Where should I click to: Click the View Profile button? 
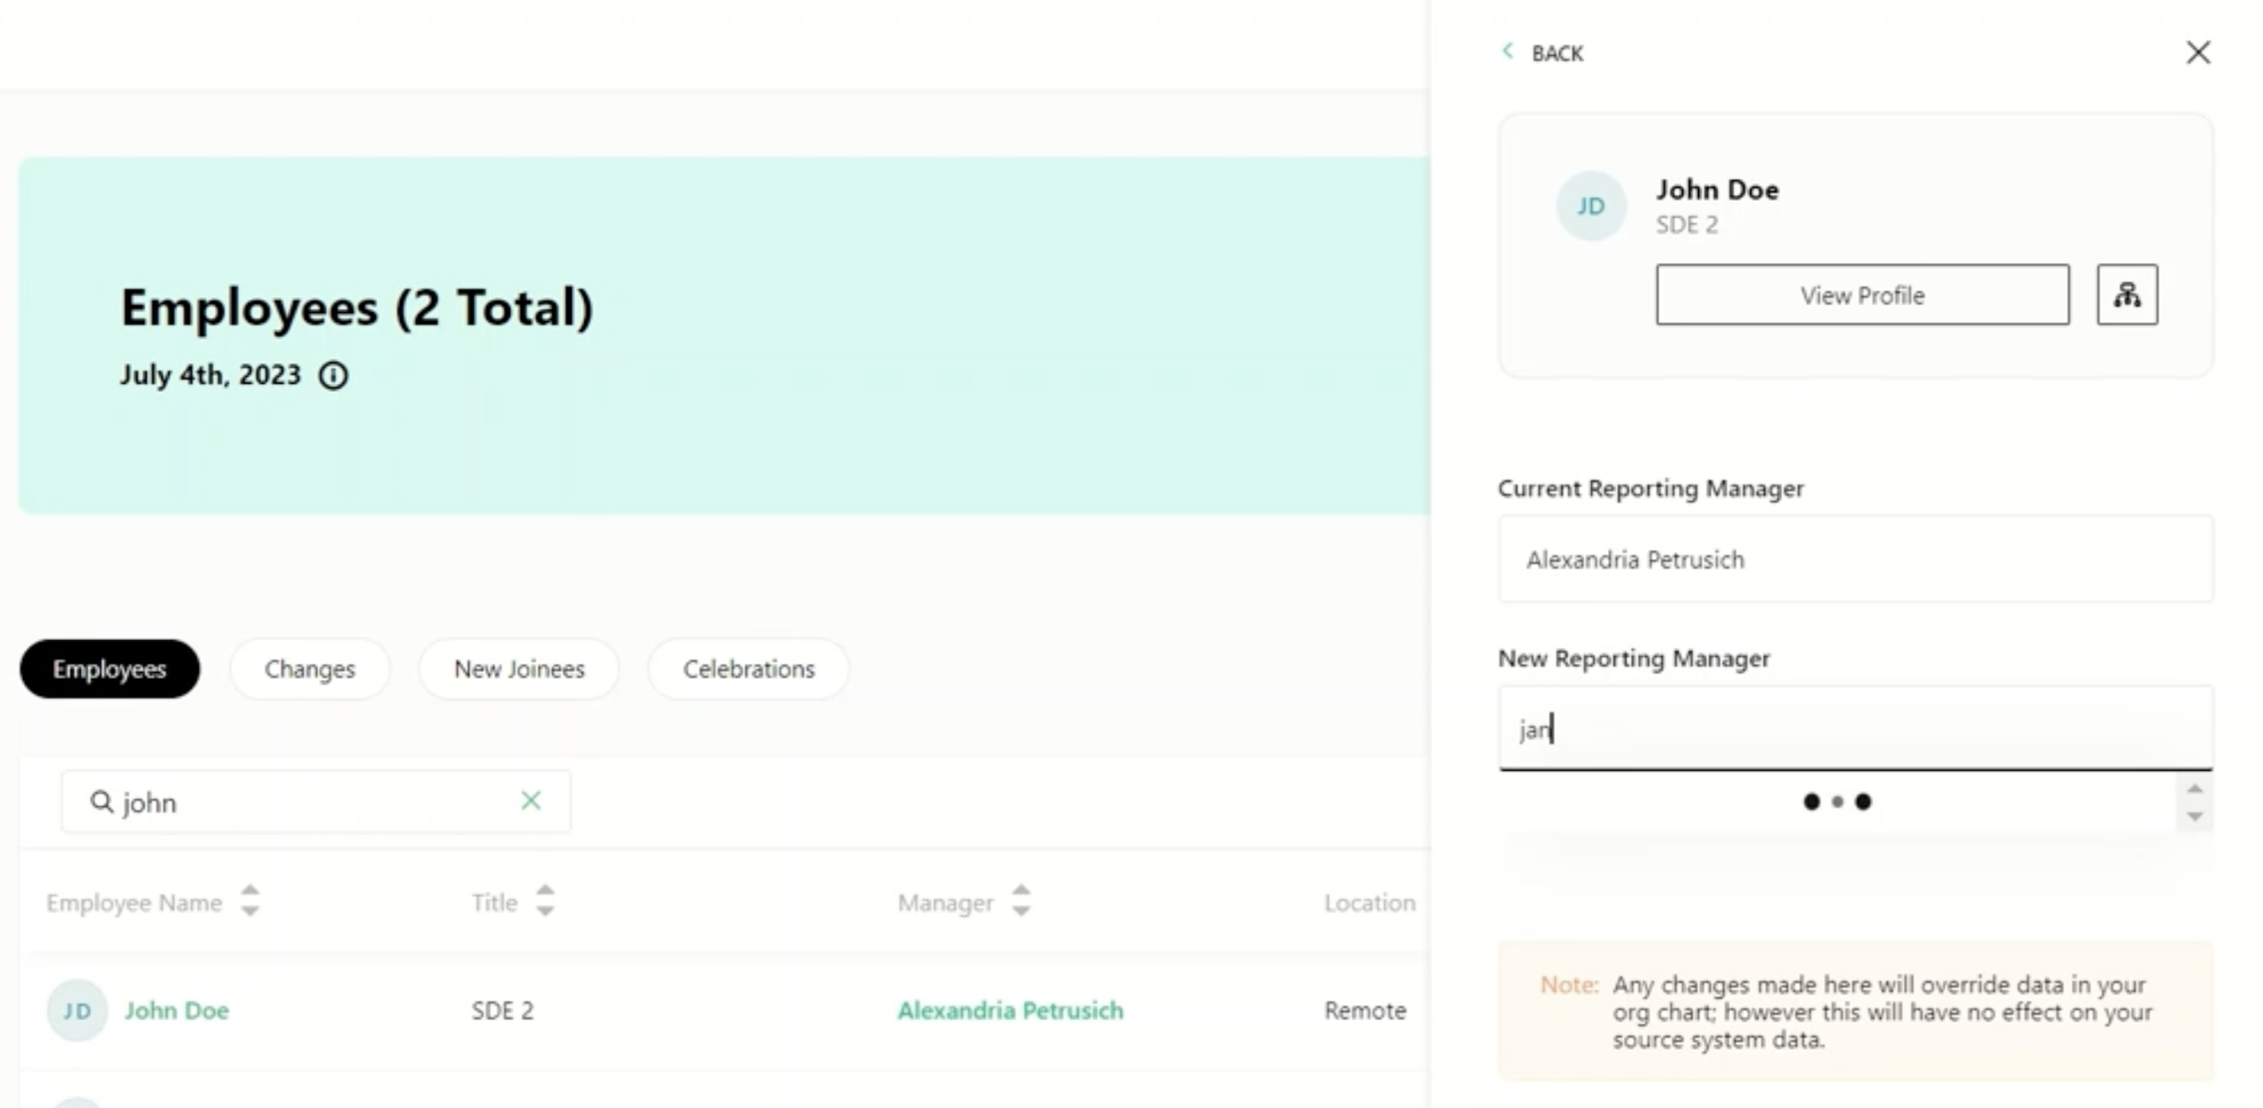pyautogui.click(x=1863, y=294)
